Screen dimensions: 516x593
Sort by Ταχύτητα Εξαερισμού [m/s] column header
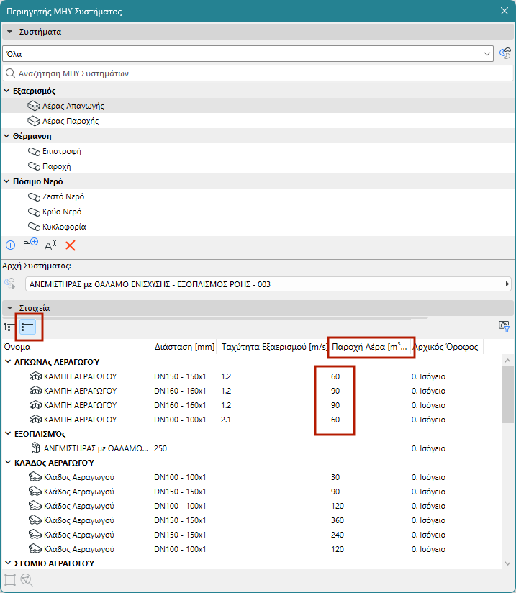click(273, 347)
